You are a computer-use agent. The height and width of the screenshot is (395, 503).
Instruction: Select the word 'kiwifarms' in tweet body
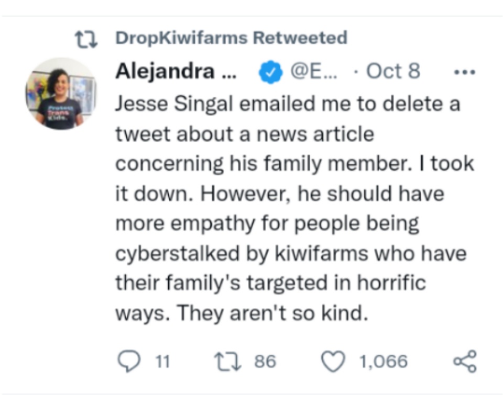[321, 253]
